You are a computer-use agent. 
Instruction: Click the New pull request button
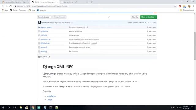pos(59,17)
